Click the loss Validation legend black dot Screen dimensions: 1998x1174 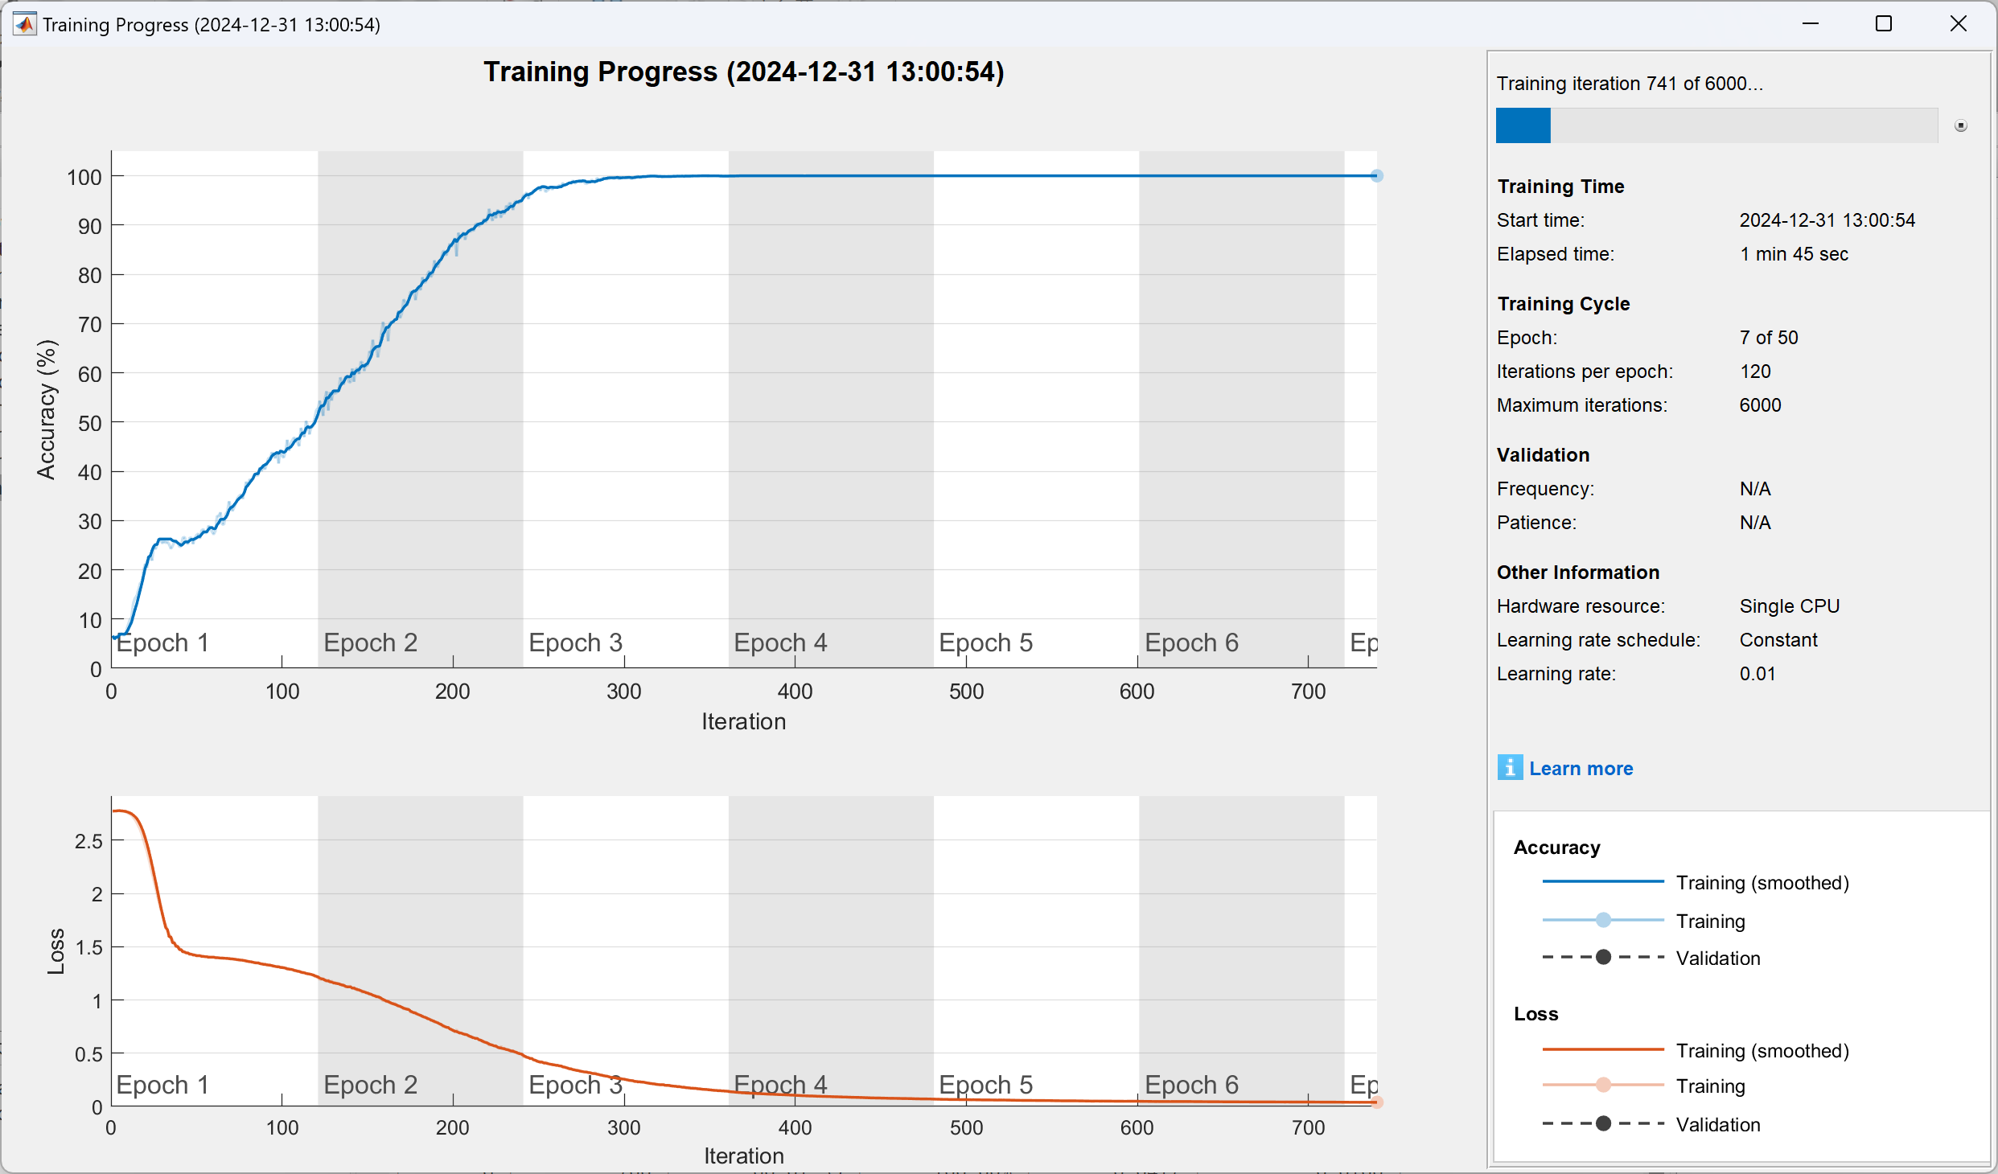pos(1602,1124)
